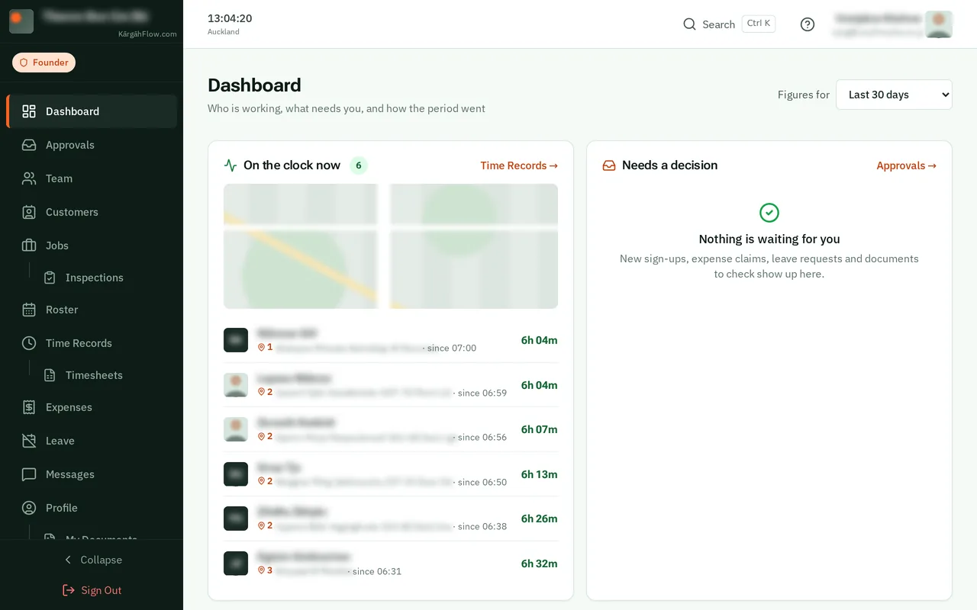Screen dimensions: 977x610
Task: Click the help question mark icon
Action: point(808,24)
